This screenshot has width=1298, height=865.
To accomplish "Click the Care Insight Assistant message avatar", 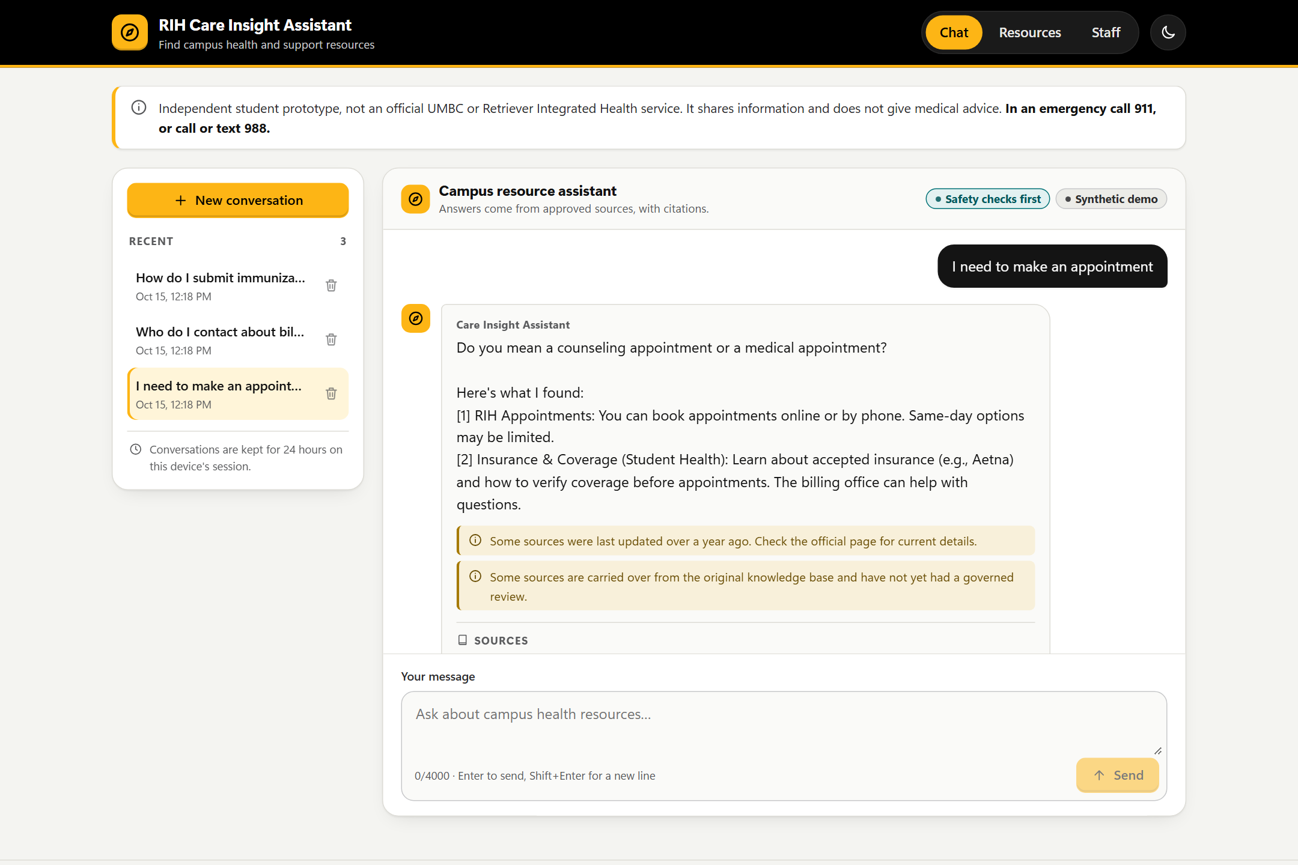I will point(415,318).
